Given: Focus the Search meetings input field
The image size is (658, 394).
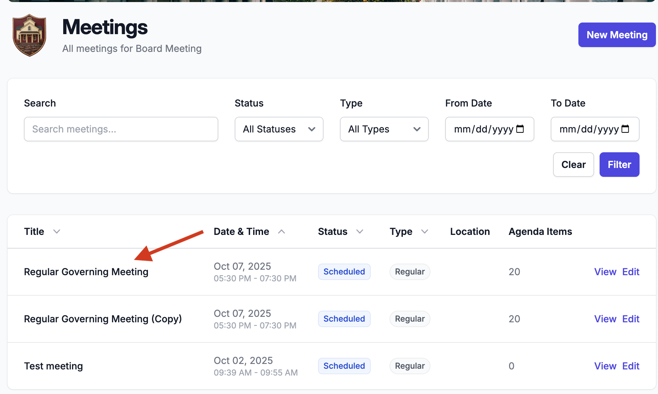Looking at the screenshot, I should coord(121,129).
